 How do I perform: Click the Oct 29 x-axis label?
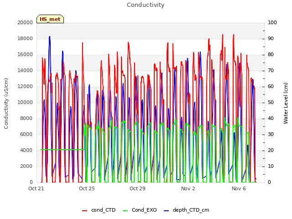pos(137,188)
